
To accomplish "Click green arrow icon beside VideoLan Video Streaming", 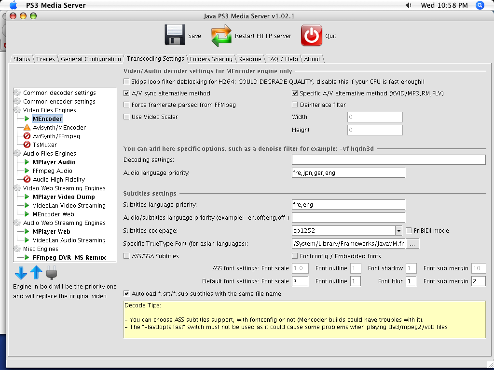I will [27, 205].
